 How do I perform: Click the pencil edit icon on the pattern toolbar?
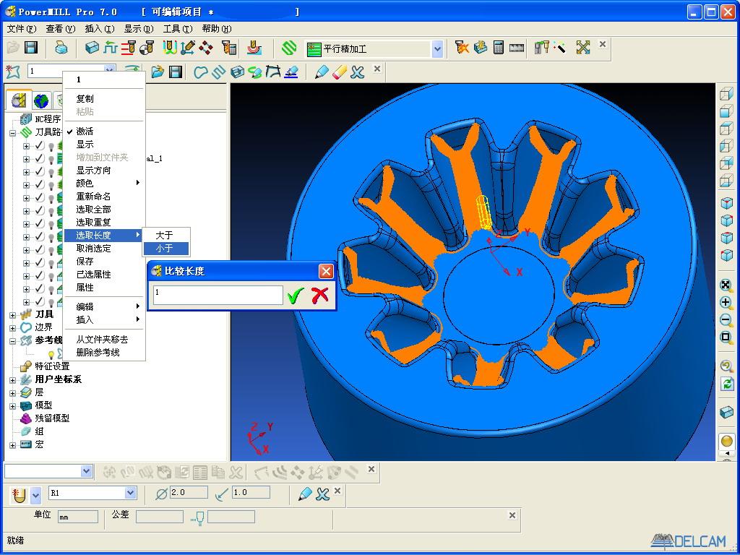click(322, 72)
